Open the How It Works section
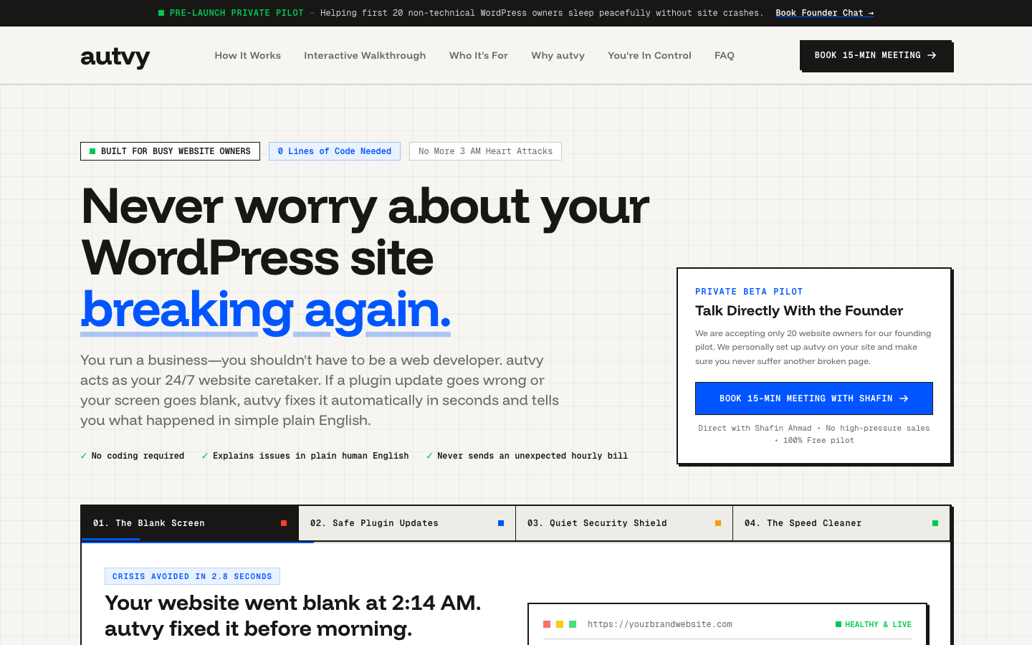This screenshot has width=1032, height=645. point(247,55)
